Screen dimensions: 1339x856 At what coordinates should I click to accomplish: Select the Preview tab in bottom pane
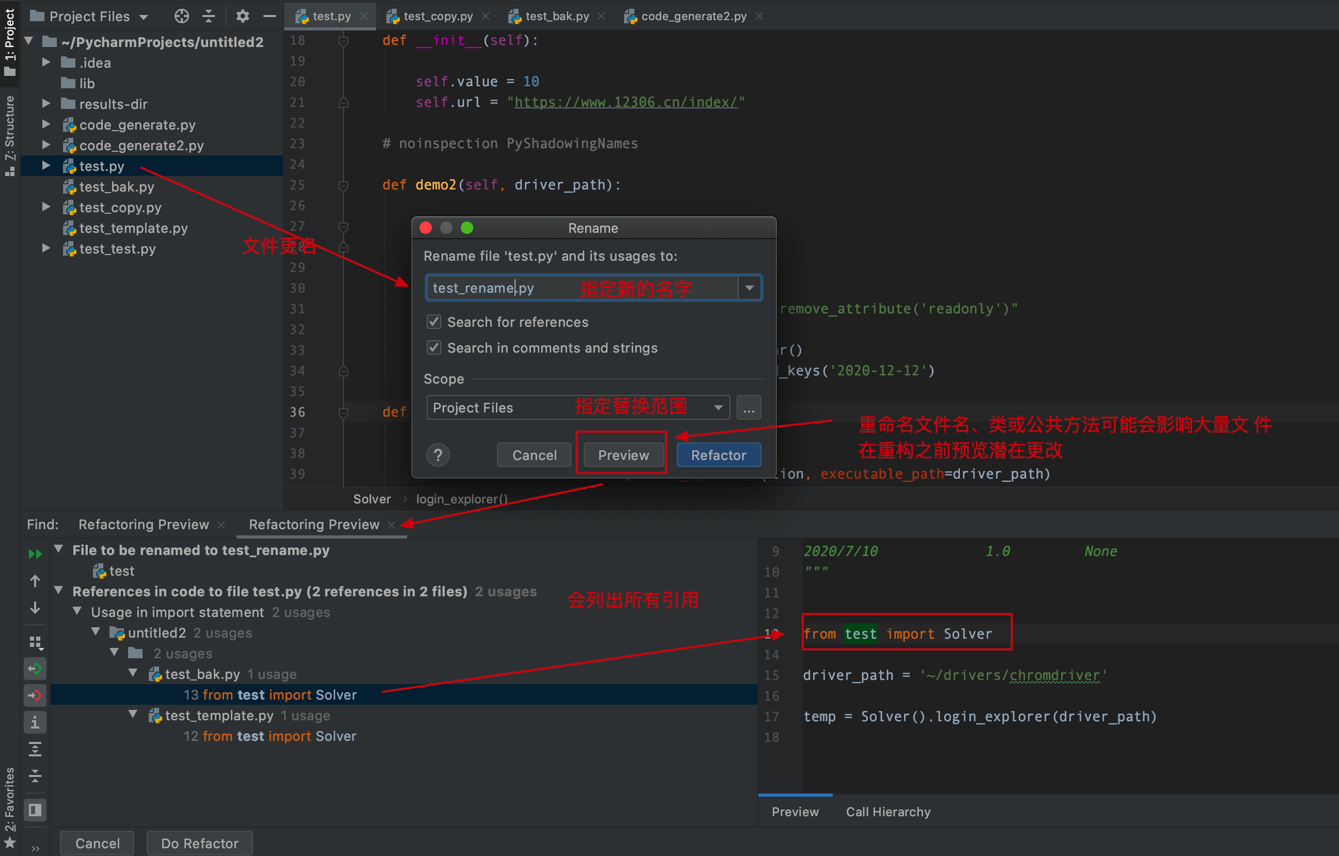pos(795,812)
